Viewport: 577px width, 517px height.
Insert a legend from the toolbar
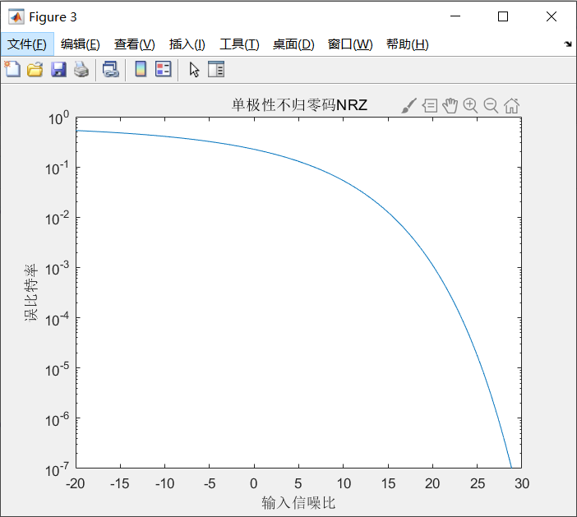[x=164, y=69]
